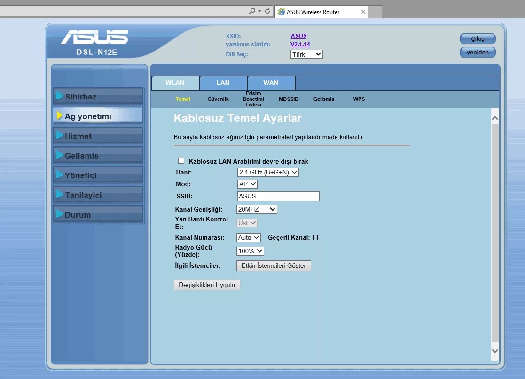
Task: Open the Hizmet sidebar menu
Action: (98, 136)
